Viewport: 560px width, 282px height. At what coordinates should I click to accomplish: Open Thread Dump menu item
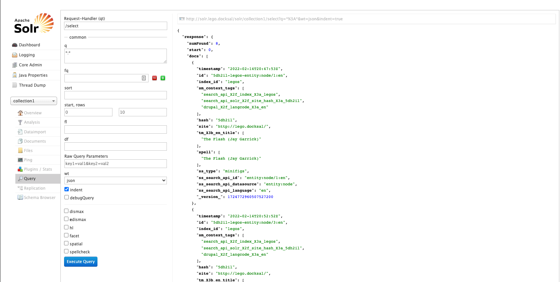pos(32,85)
